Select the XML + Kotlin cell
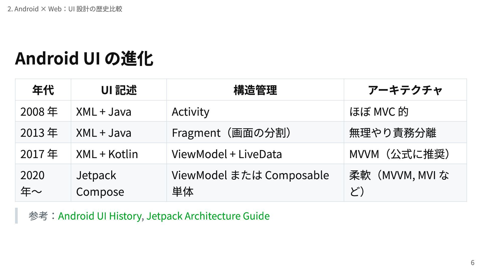 [x=107, y=154]
